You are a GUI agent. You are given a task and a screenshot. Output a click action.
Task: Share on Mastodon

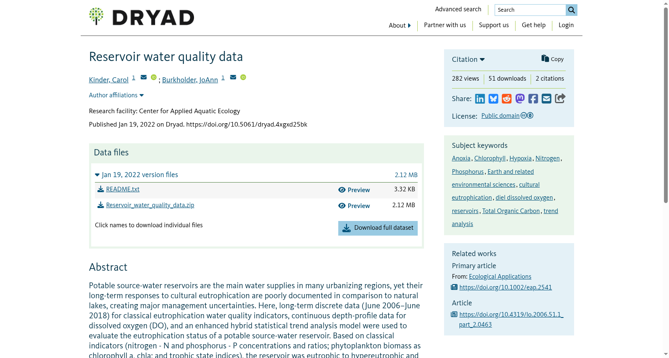520,99
